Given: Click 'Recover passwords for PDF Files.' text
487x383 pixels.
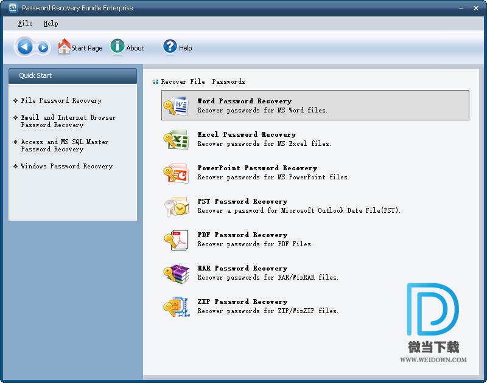Looking at the screenshot, I should tap(255, 244).
